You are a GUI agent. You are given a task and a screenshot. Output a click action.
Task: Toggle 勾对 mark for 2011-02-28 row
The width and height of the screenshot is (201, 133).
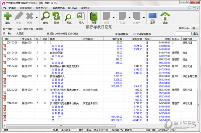[x=45, y=42]
